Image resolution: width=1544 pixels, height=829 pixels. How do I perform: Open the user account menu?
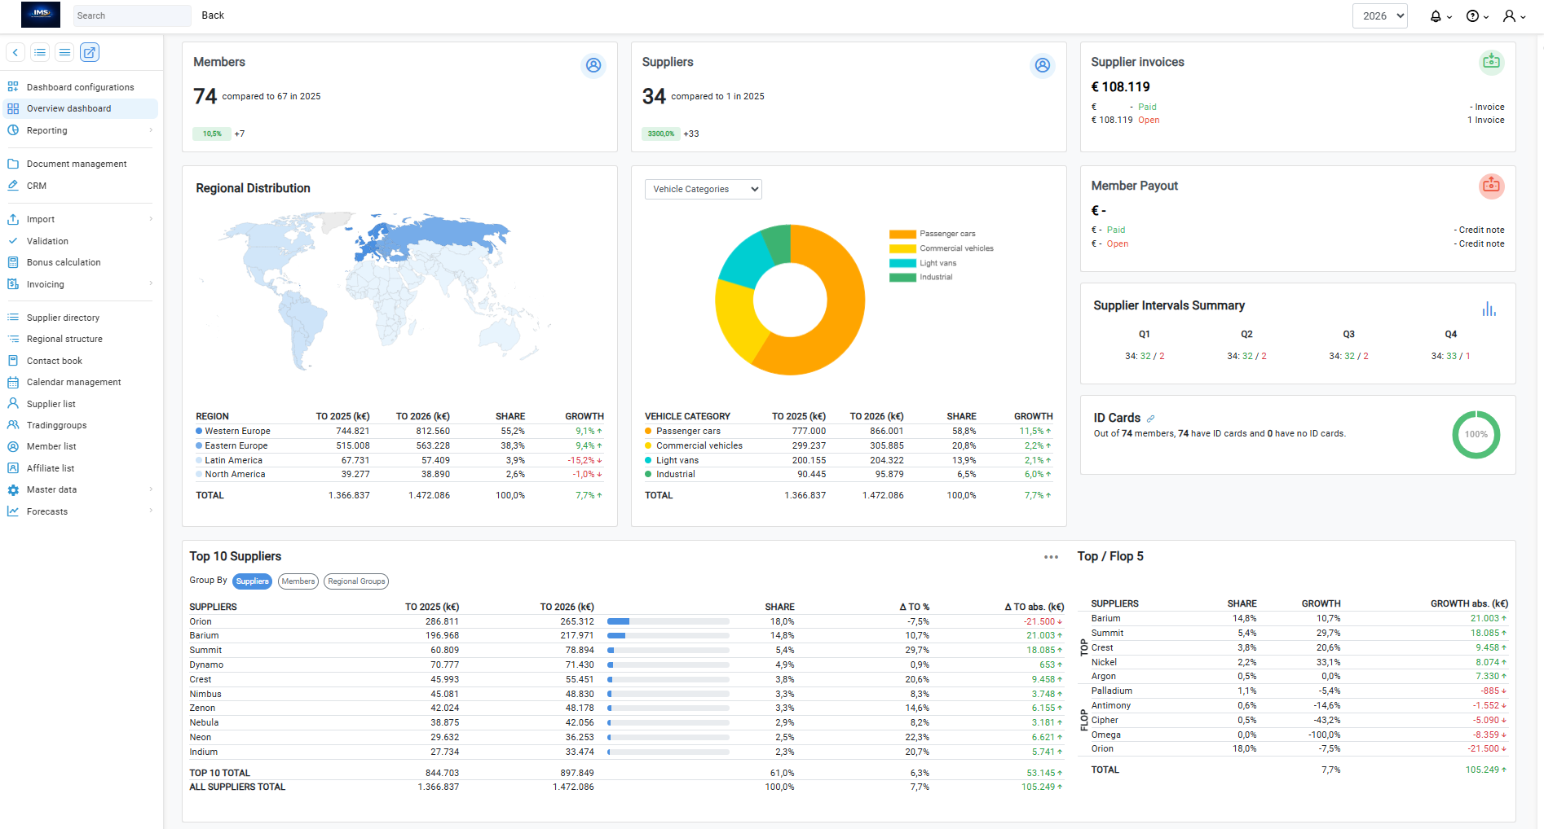point(1515,15)
